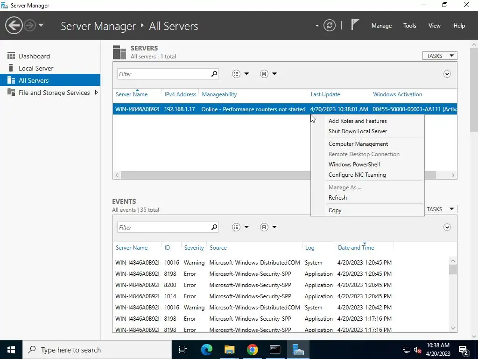Sort servers by IPv4 Address column
The width and height of the screenshot is (478, 359).
(180, 94)
